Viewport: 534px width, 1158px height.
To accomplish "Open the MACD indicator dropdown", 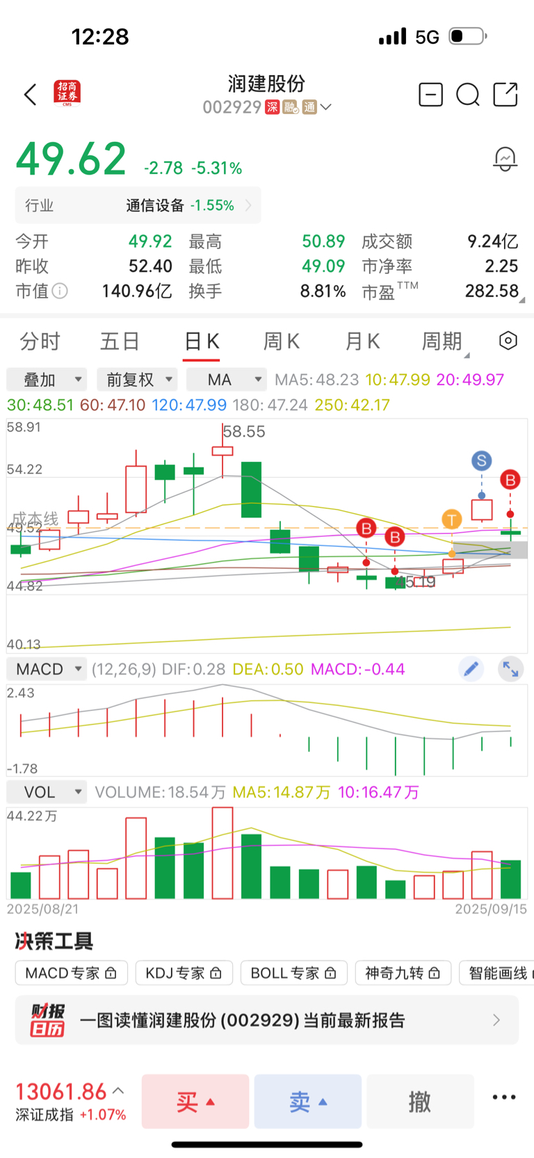I will point(47,669).
